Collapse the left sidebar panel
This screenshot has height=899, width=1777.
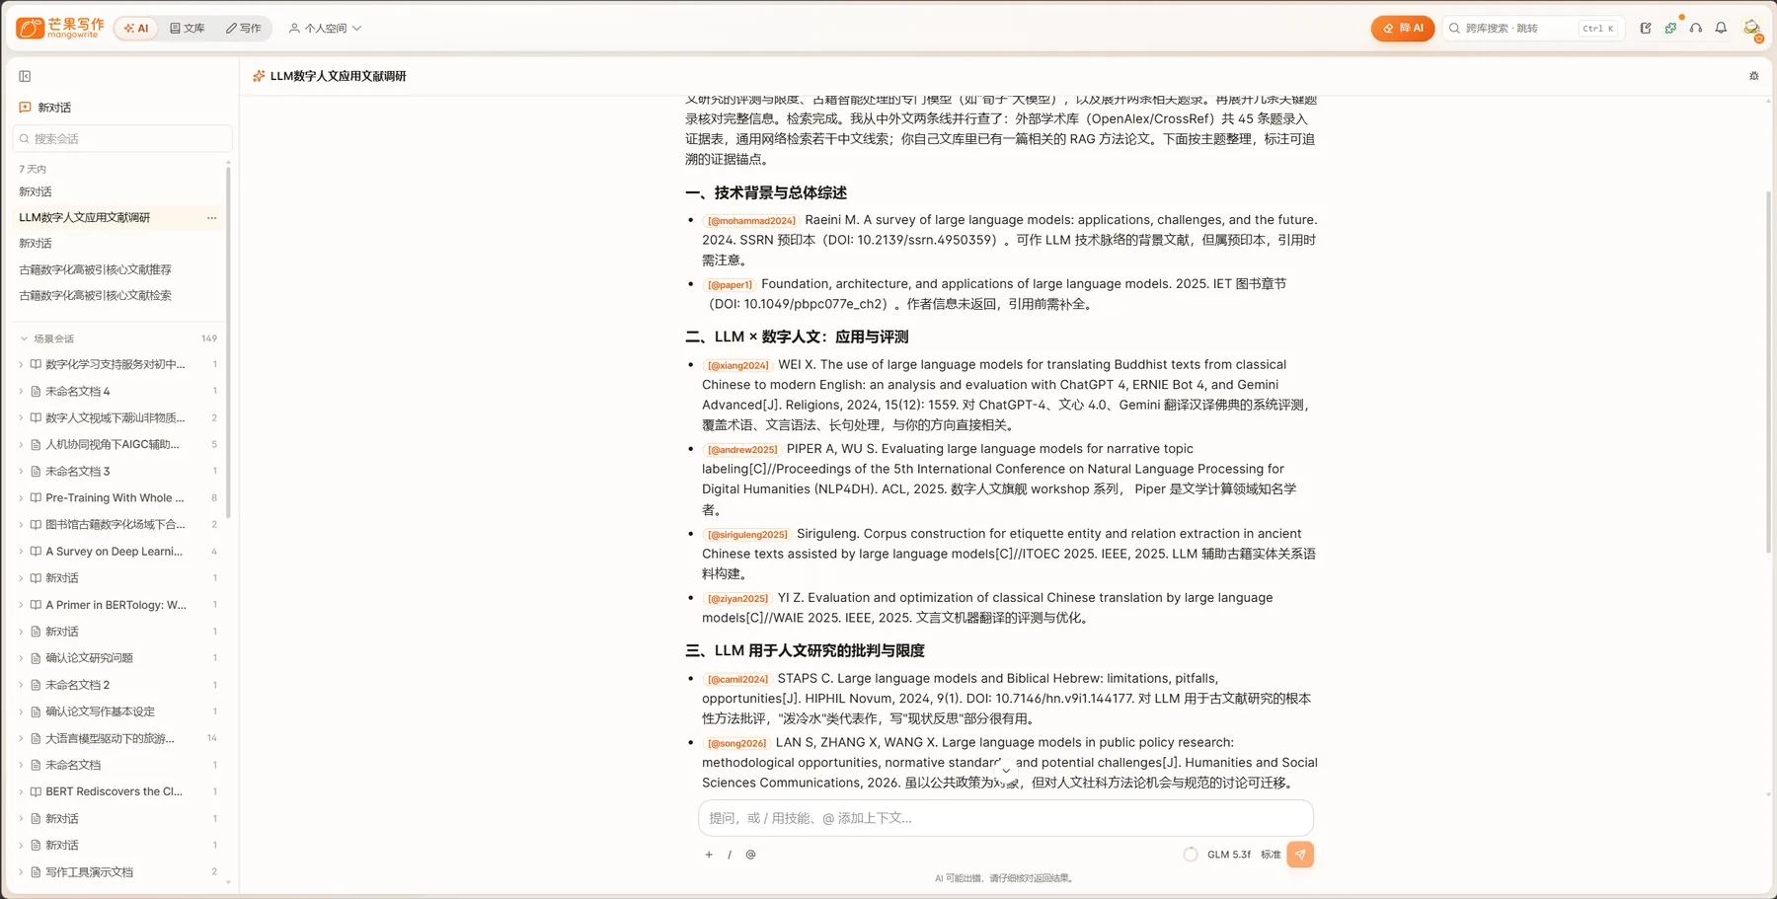click(x=25, y=76)
